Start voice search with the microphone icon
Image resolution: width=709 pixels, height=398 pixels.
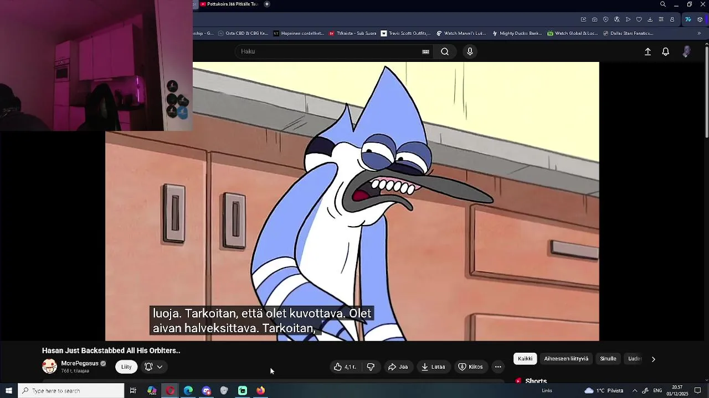point(470,51)
